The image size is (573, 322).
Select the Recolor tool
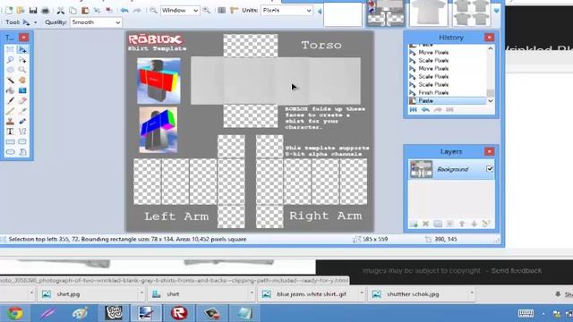click(22, 121)
